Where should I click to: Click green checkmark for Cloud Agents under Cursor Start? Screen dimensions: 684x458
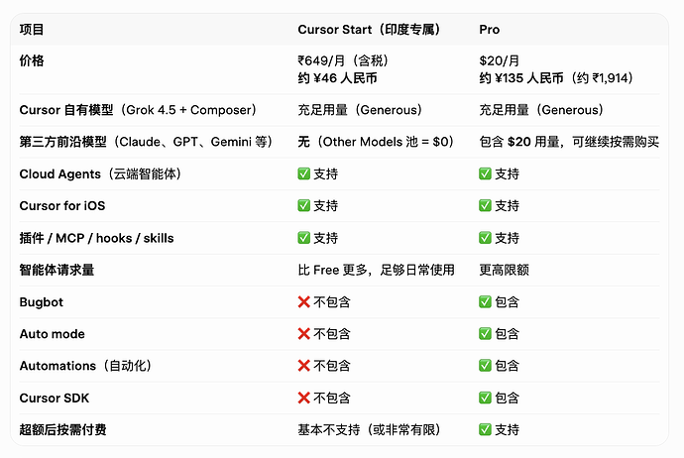[x=303, y=173]
